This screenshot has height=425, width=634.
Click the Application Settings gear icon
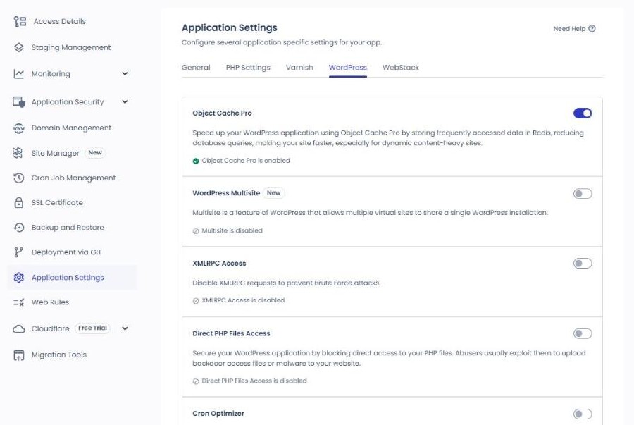click(x=19, y=278)
